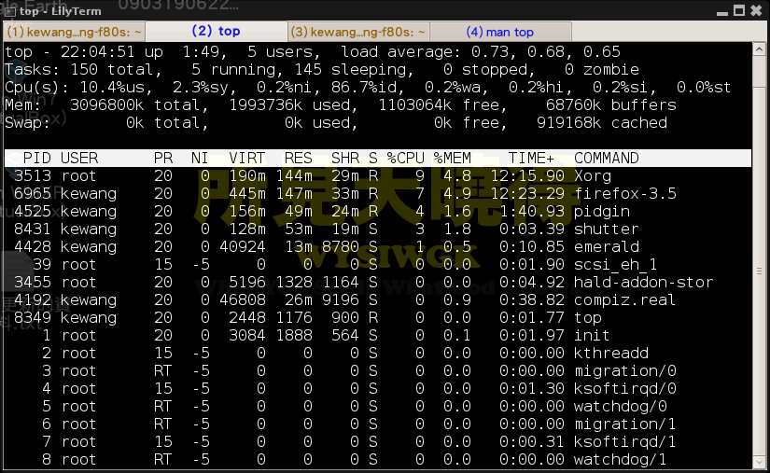The width and height of the screenshot is (770, 473).
Task: Click the watchdog/1 process name
Action: tap(621, 459)
